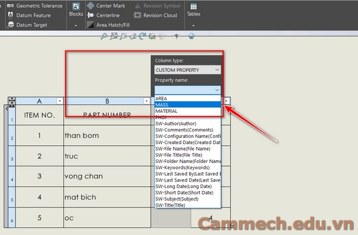Choose MASS from property list
Image resolution: width=358 pixels, height=235 pixels.
[x=188, y=105]
